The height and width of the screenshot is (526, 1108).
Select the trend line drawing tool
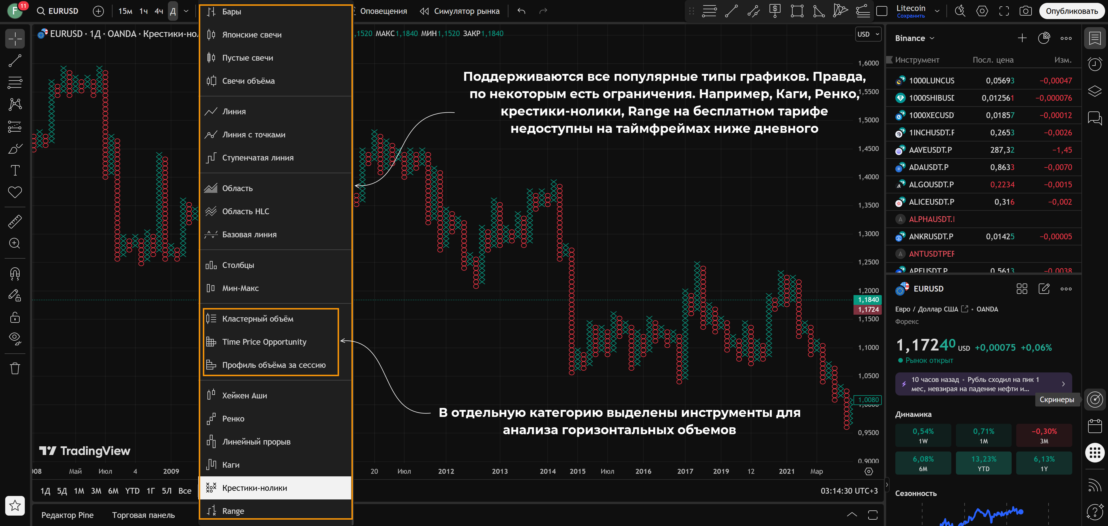click(15, 61)
